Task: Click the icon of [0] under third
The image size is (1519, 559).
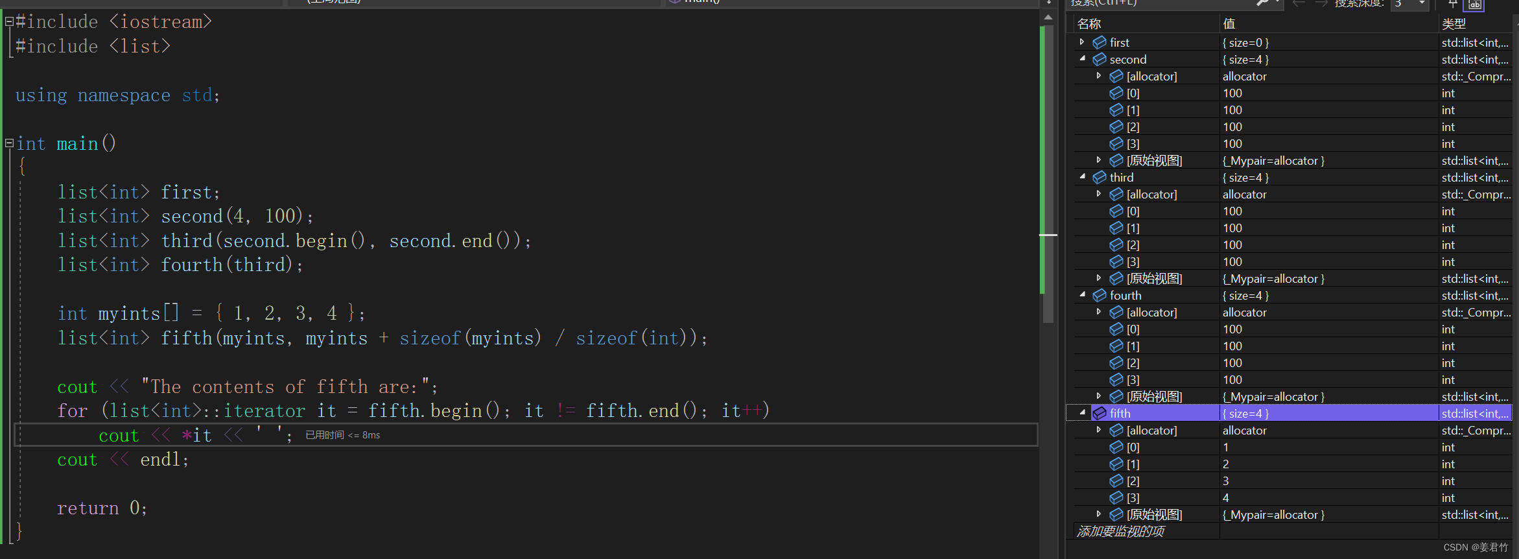Action: tap(1116, 211)
